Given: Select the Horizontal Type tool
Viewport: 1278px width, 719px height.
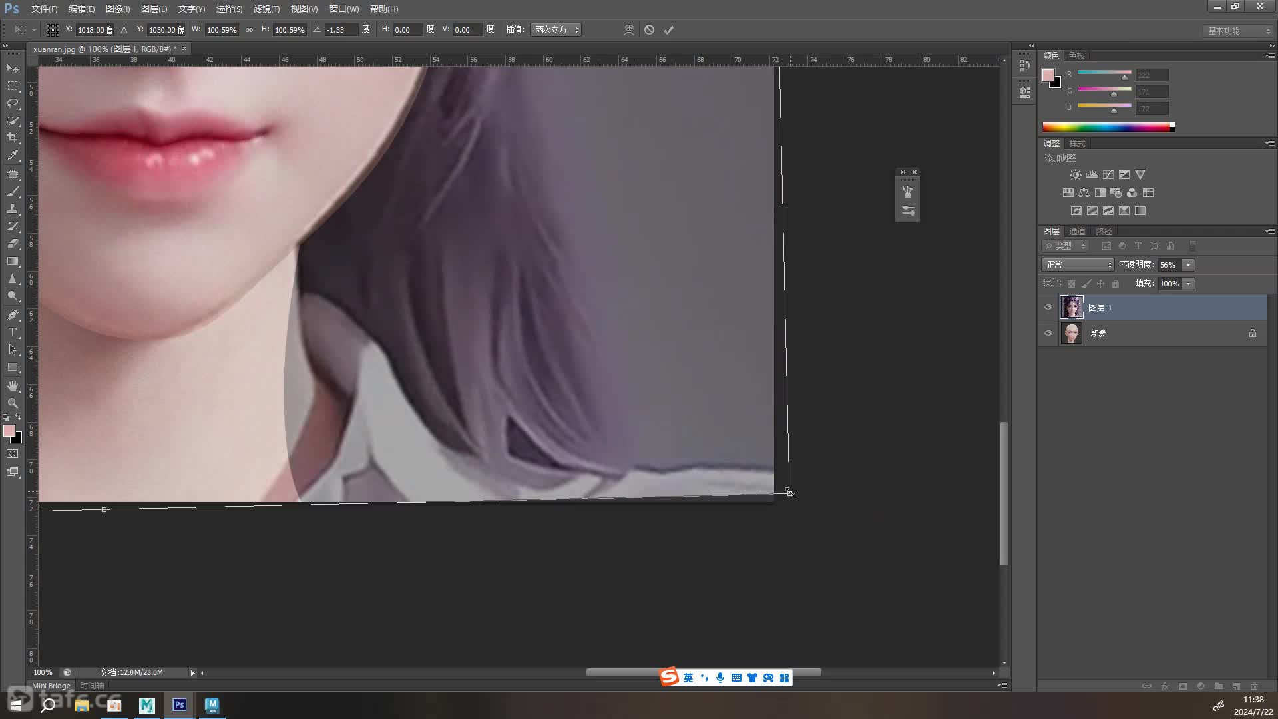Looking at the screenshot, I should (13, 332).
